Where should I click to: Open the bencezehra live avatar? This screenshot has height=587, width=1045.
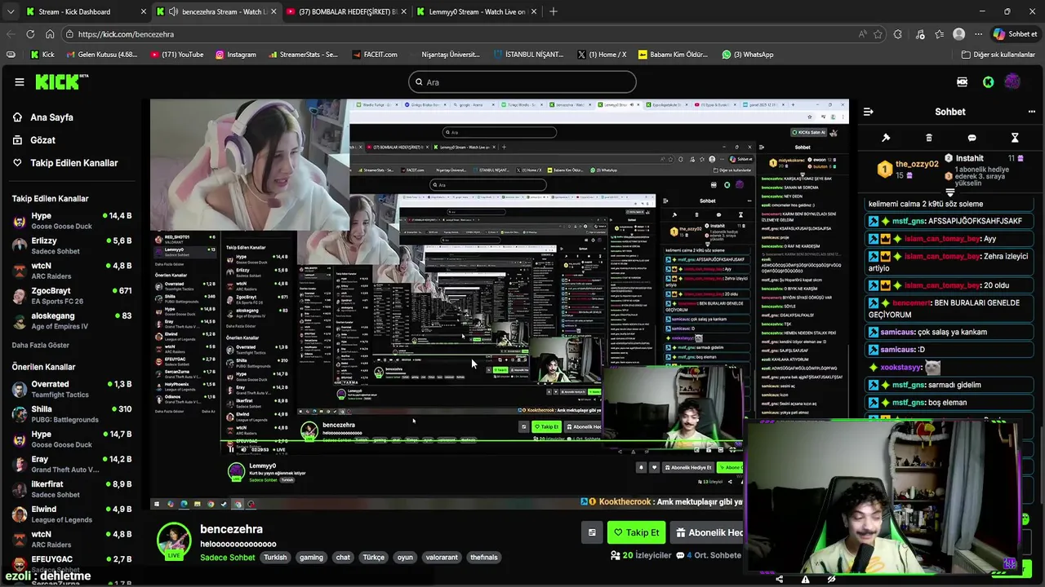[x=174, y=541]
